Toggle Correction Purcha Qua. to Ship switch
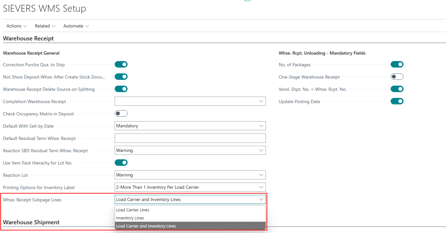 point(121,65)
